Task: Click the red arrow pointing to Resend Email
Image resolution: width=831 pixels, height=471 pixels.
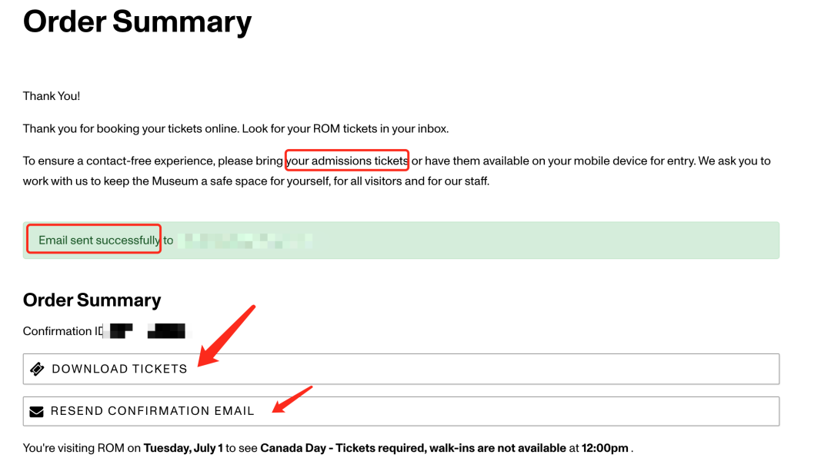Action: coord(292,400)
